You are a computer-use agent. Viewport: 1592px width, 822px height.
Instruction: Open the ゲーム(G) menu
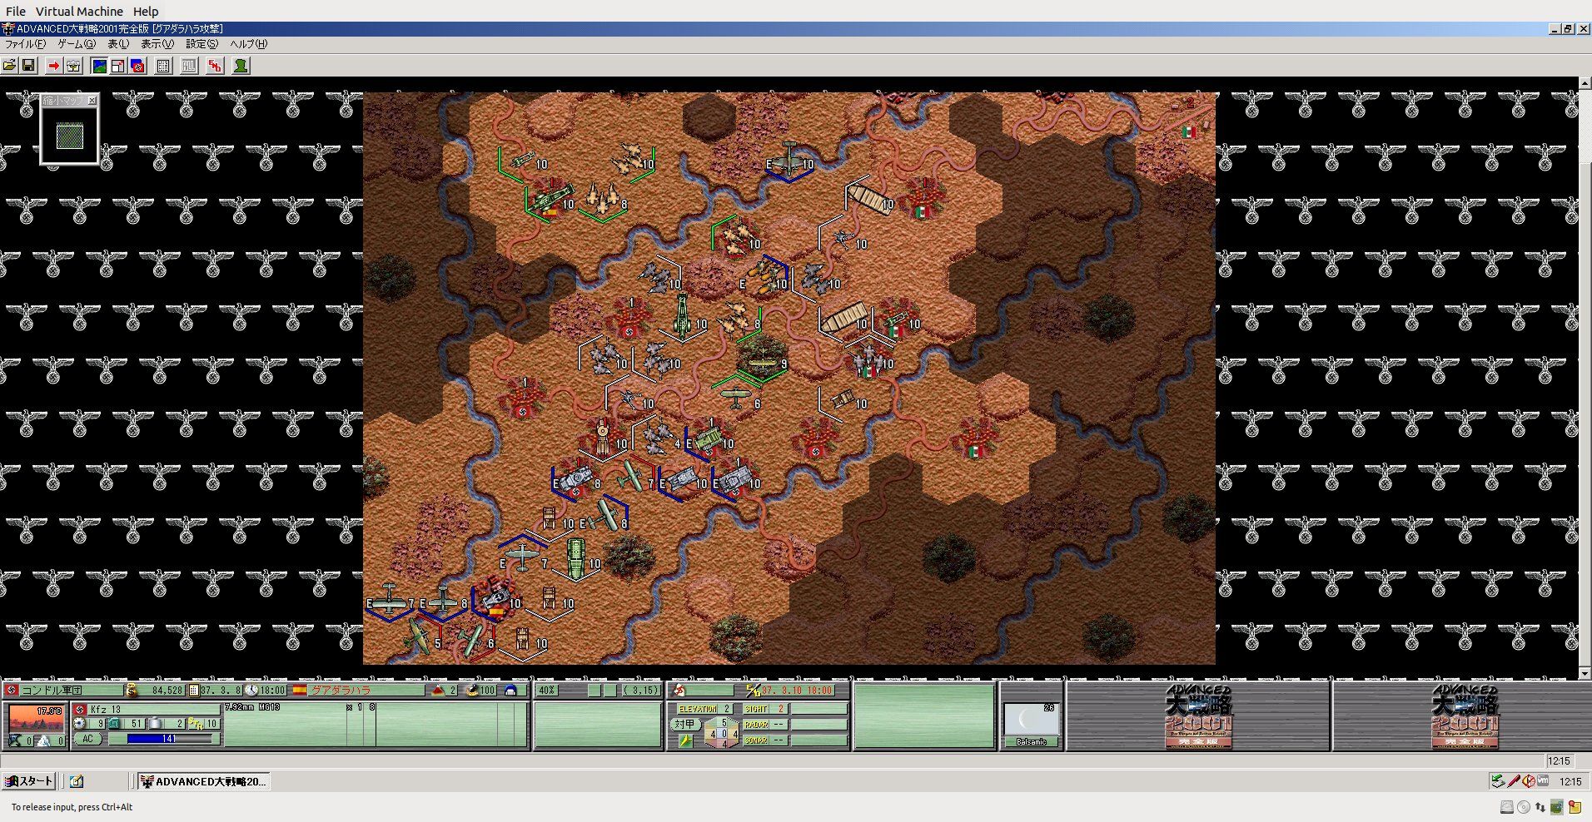(77, 44)
